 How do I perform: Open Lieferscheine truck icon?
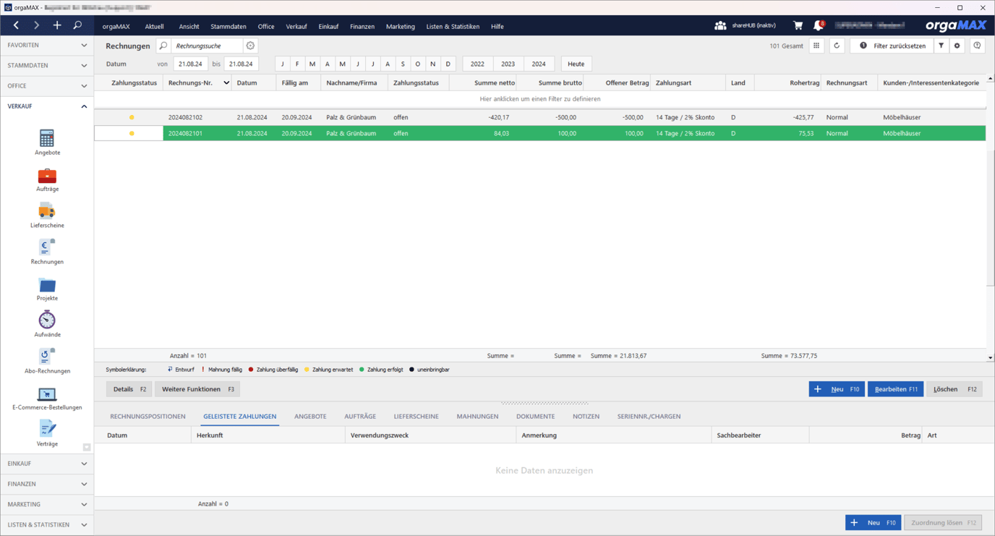point(47,212)
